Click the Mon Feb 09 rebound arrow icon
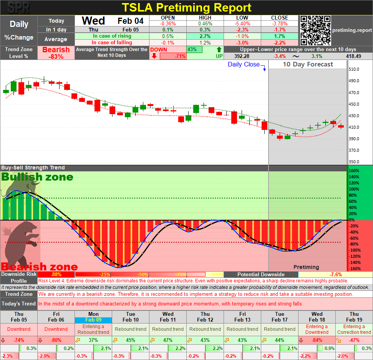 [78, 340]
